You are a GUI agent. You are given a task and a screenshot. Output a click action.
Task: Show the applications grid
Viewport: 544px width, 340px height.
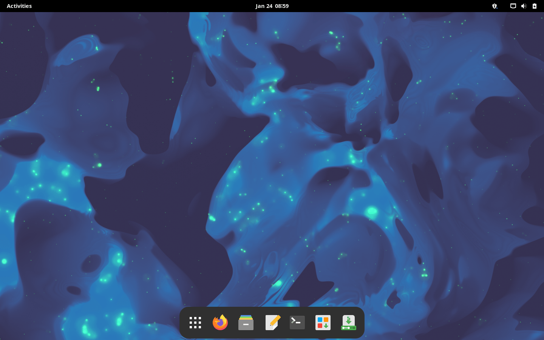195,323
